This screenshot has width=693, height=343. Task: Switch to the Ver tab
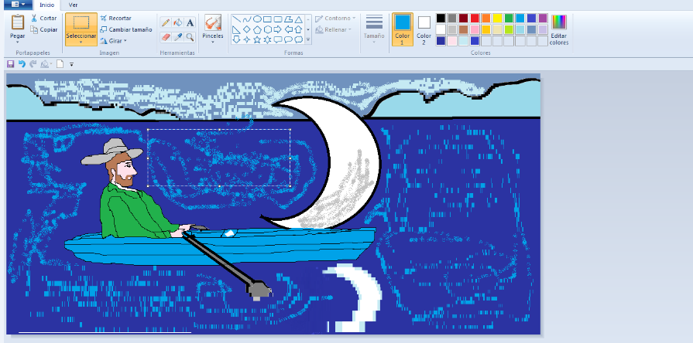click(x=73, y=5)
